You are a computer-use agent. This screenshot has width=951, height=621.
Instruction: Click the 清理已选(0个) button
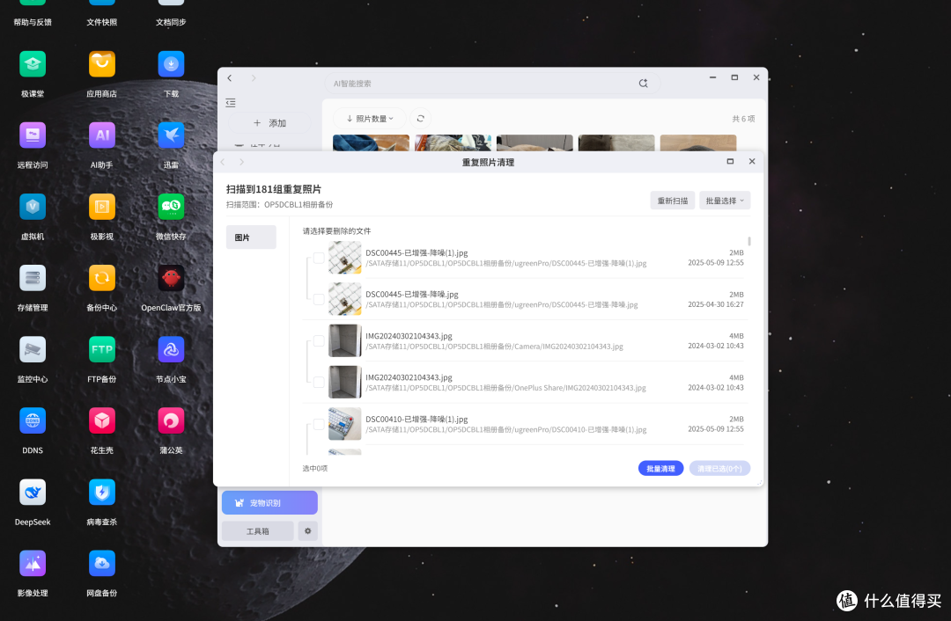pyautogui.click(x=720, y=468)
